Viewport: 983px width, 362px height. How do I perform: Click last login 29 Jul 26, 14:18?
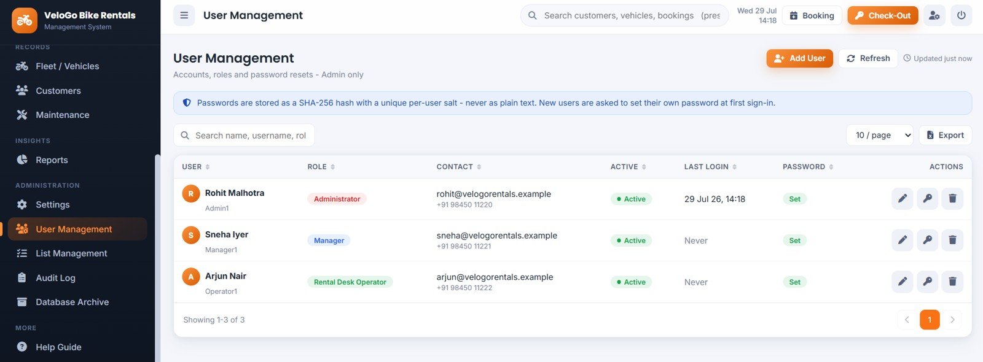[715, 199]
